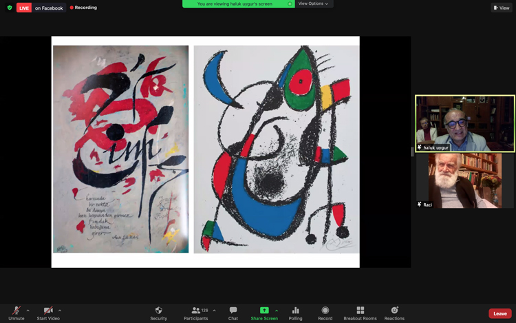Expand the caret next to Participants count
This screenshot has height=323, width=516.
214,311
